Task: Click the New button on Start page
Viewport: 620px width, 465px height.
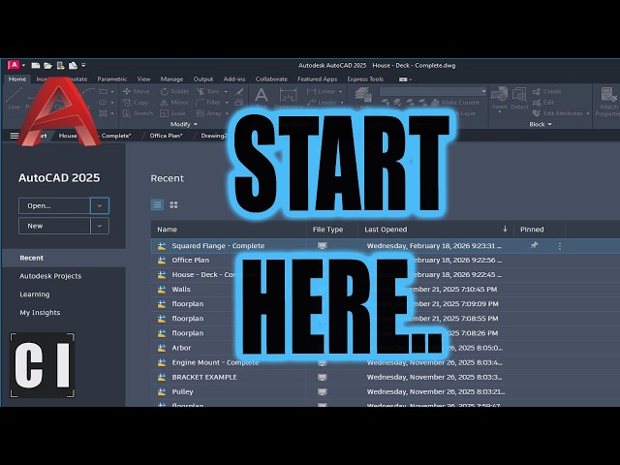Action: pyautogui.click(x=54, y=226)
